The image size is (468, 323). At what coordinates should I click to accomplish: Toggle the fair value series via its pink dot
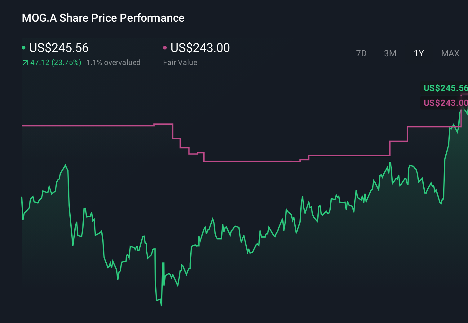pyautogui.click(x=165, y=47)
